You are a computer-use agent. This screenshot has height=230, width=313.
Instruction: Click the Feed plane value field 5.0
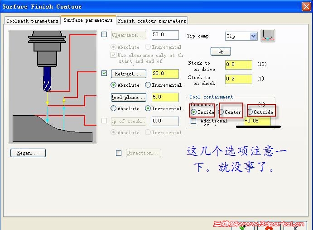pos(165,97)
